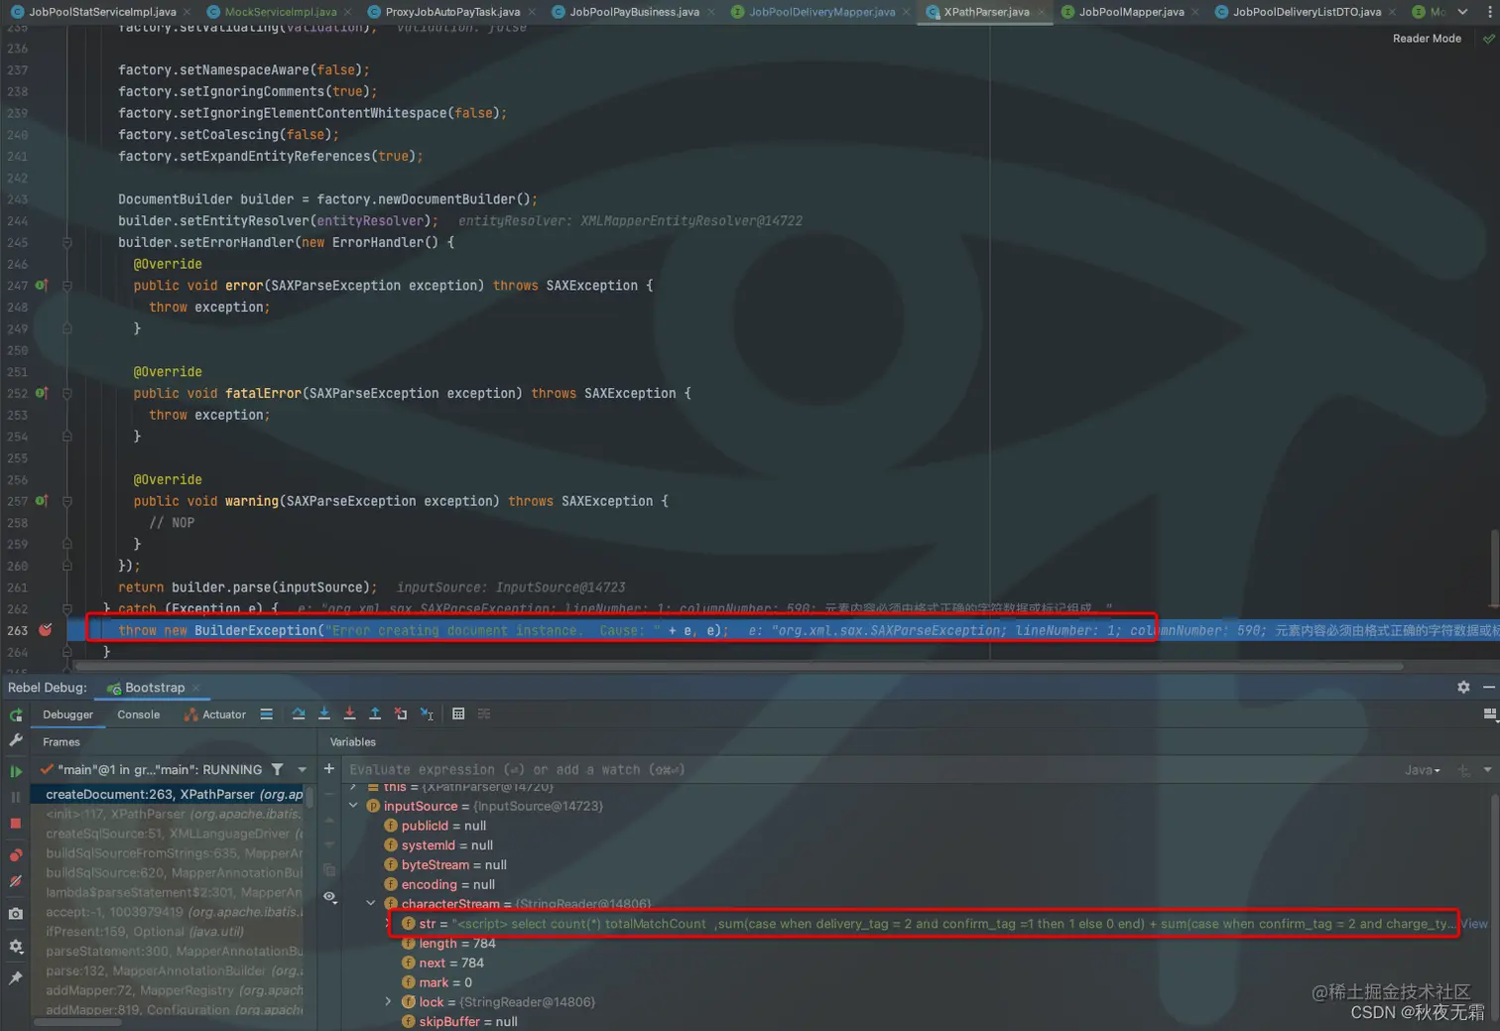Viewport: 1500px width, 1031px height.
Task: Click Reader Mode label
Action: (1427, 39)
